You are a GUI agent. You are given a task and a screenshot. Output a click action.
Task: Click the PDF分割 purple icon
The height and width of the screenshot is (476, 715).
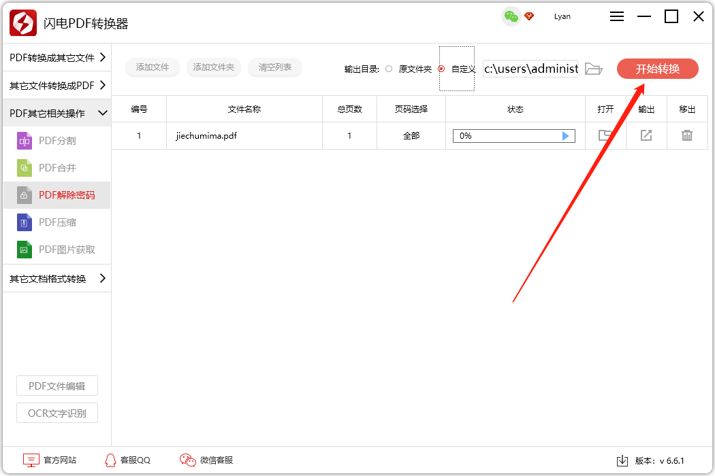[x=25, y=141]
